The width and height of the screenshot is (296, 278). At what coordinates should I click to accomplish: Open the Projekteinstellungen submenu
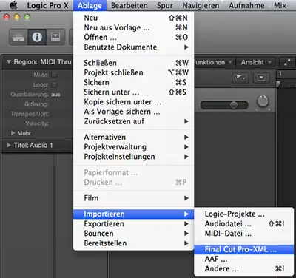pyautogui.click(x=134, y=157)
